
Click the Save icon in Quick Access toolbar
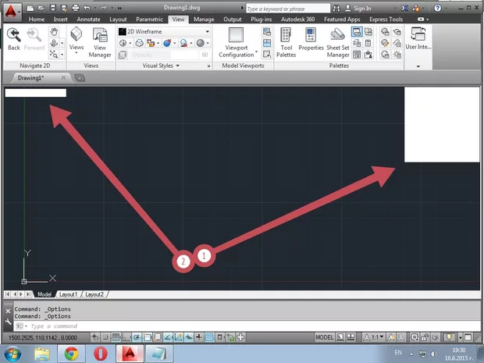coord(53,8)
